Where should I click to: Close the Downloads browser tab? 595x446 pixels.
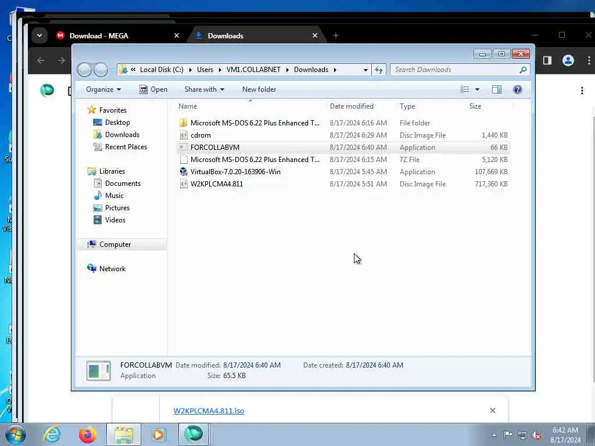coord(315,35)
